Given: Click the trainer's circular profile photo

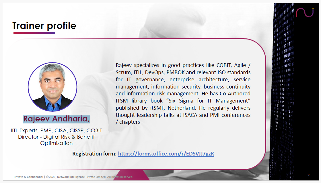Looking at the screenshot, I should (52, 87).
